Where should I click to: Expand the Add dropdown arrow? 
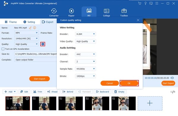[15, 92]
